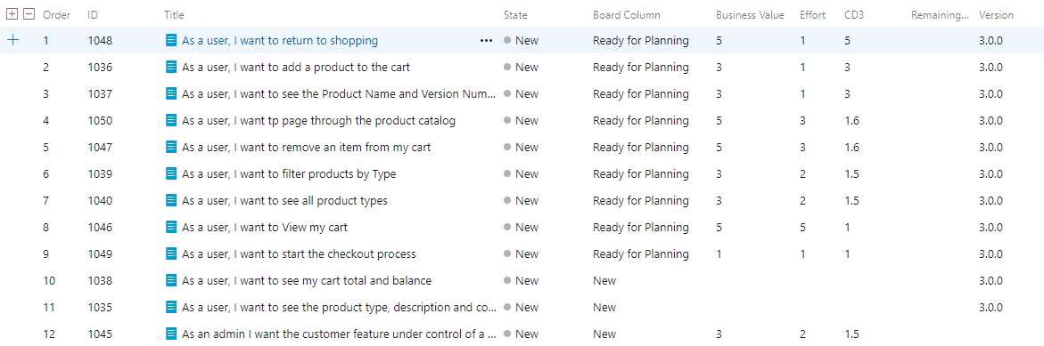
Task: Open 'I want to View my cart'
Action: click(x=264, y=227)
